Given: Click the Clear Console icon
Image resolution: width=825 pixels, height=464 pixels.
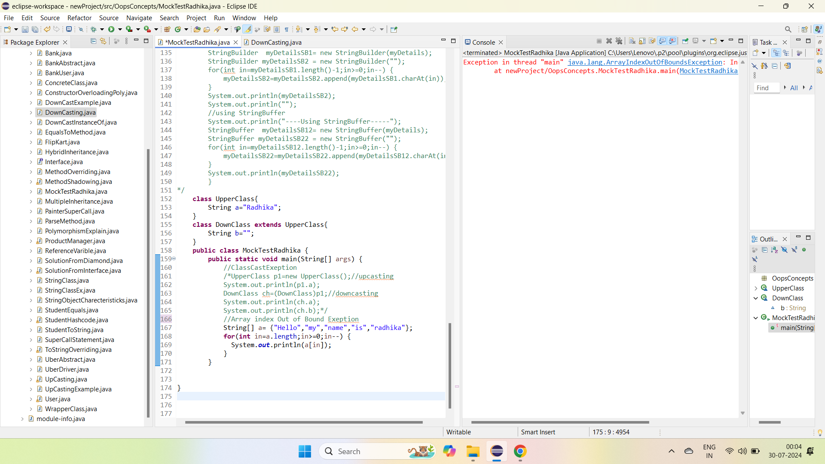Looking at the screenshot, I should pos(632,41).
